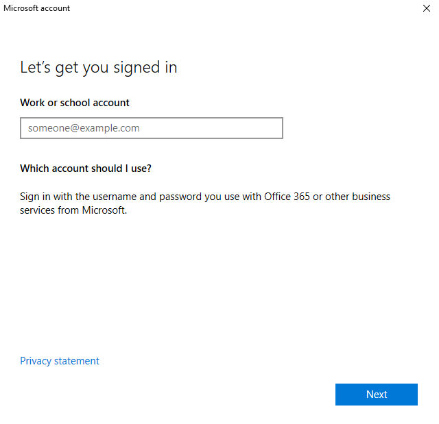Click the word "school" in the field label

[75, 103]
